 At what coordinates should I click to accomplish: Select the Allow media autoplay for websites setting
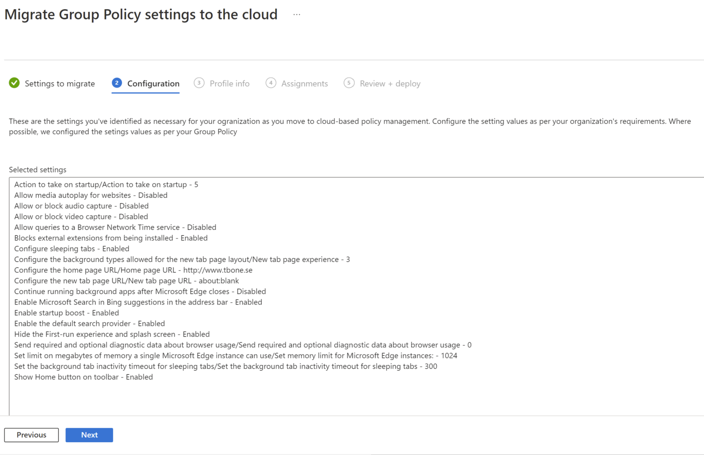91,195
